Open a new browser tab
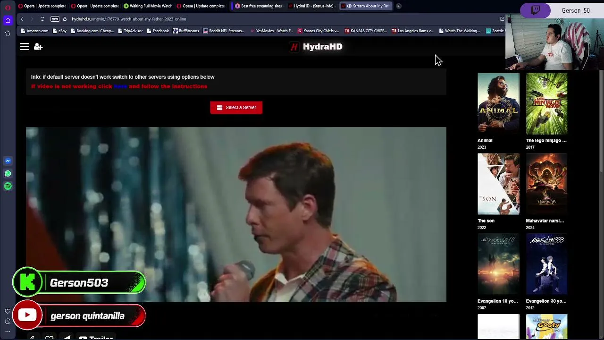Viewport: 604px width, 340px height. pyautogui.click(x=399, y=6)
